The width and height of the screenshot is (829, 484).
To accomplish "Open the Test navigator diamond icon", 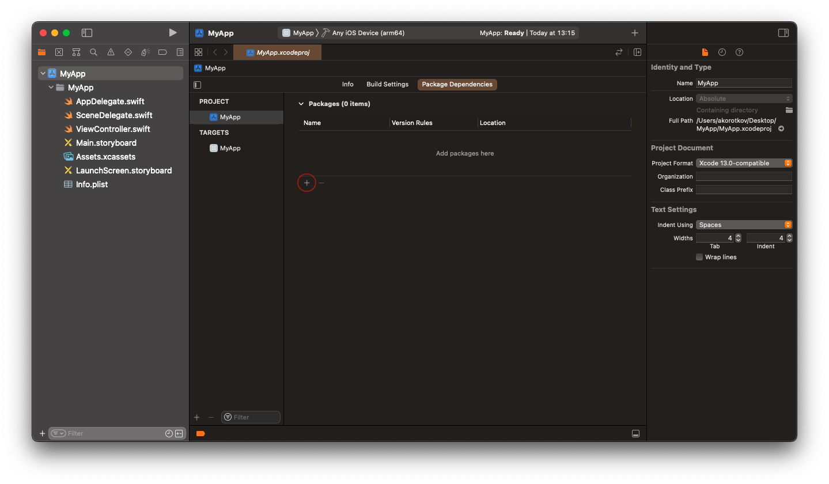I will 128,52.
